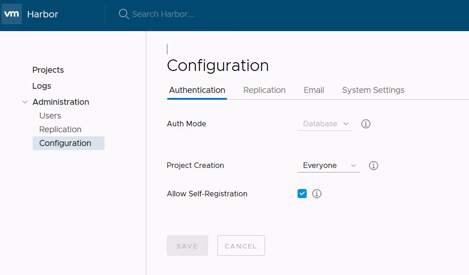Focus the Search Harbor input field
The width and height of the screenshot is (469, 275).
183,14
